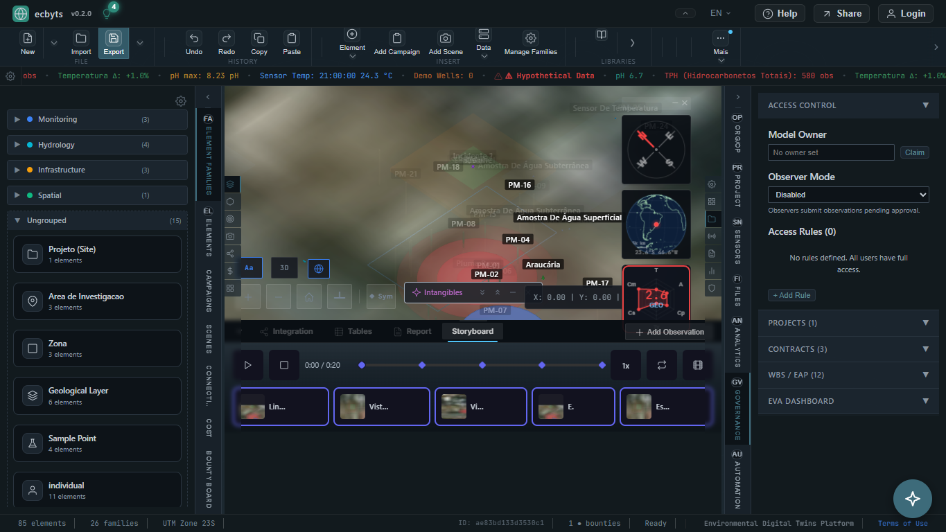Expand the CONTRACTS (3) section
Screen dimensions: 946x532
(x=848, y=349)
